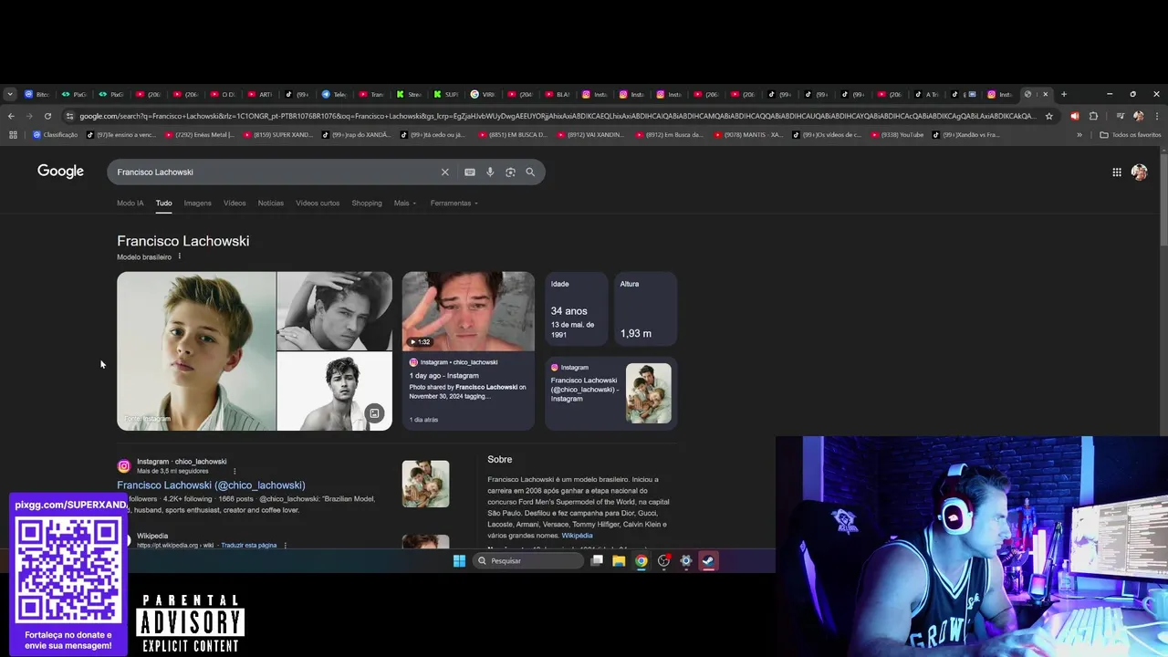Open more options beside Modelo brasileiro
1168x657 pixels.
tap(179, 256)
